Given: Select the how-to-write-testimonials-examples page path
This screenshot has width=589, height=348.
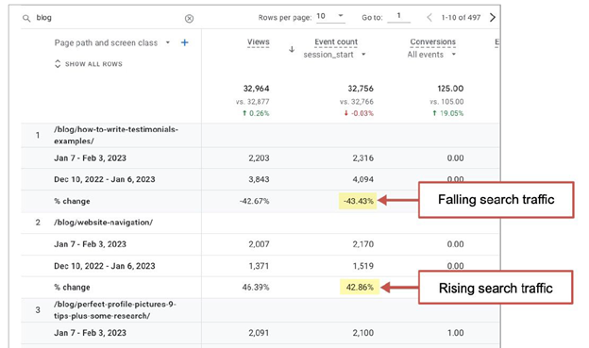Looking at the screenshot, I should click(x=116, y=135).
